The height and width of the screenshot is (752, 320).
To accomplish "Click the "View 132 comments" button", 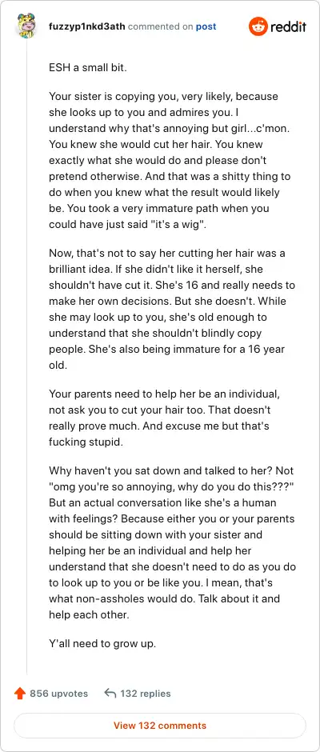I will [160, 725].
